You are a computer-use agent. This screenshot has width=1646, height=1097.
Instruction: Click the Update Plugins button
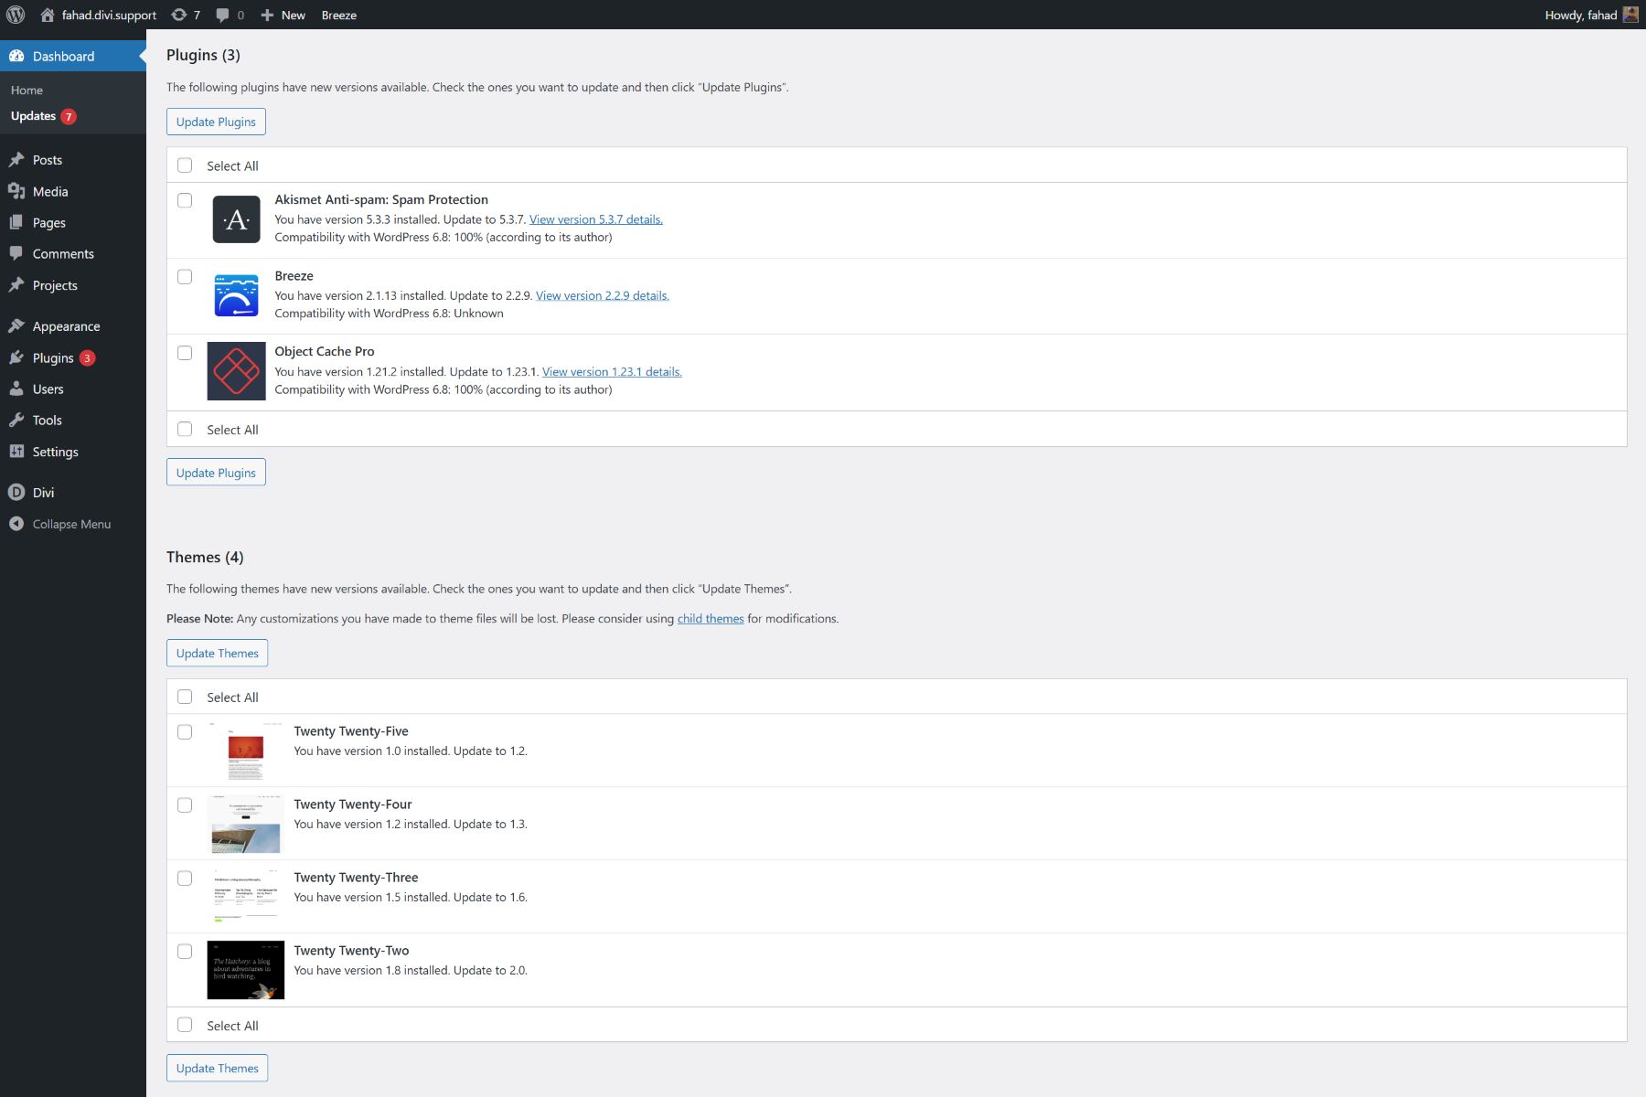pyautogui.click(x=215, y=121)
